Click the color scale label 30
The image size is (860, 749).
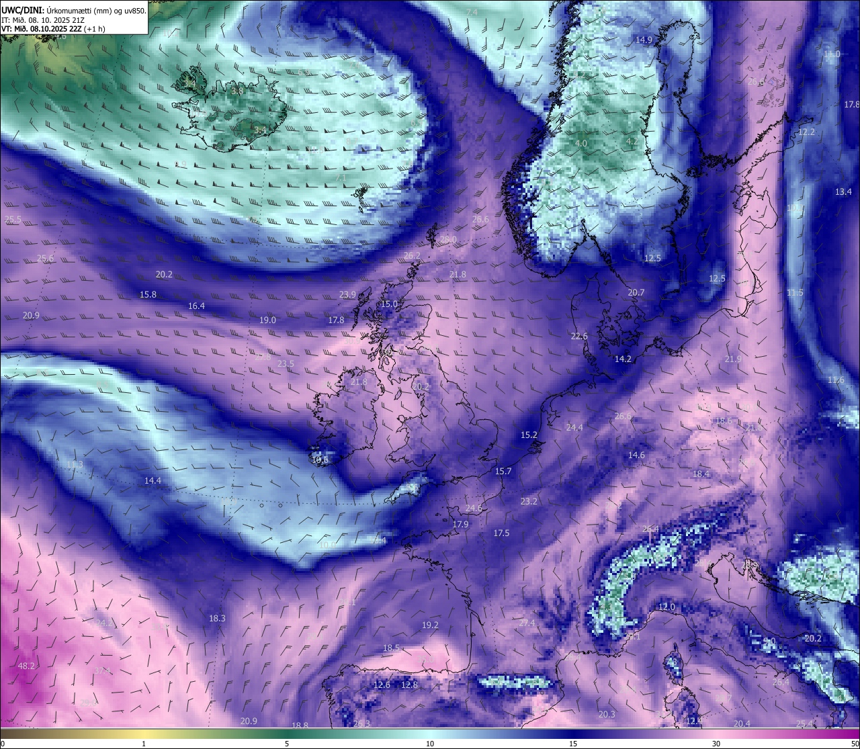click(716, 744)
